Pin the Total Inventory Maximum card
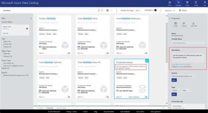Viewport: 208px width, 113px height. (146, 53)
